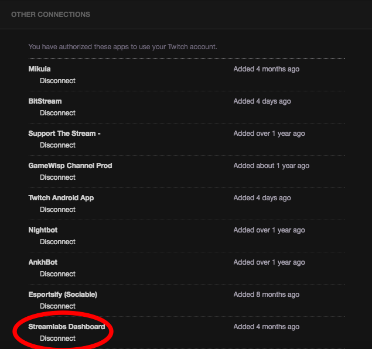Disconnect the BitStream app
The image size is (372, 349).
click(x=57, y=113)
